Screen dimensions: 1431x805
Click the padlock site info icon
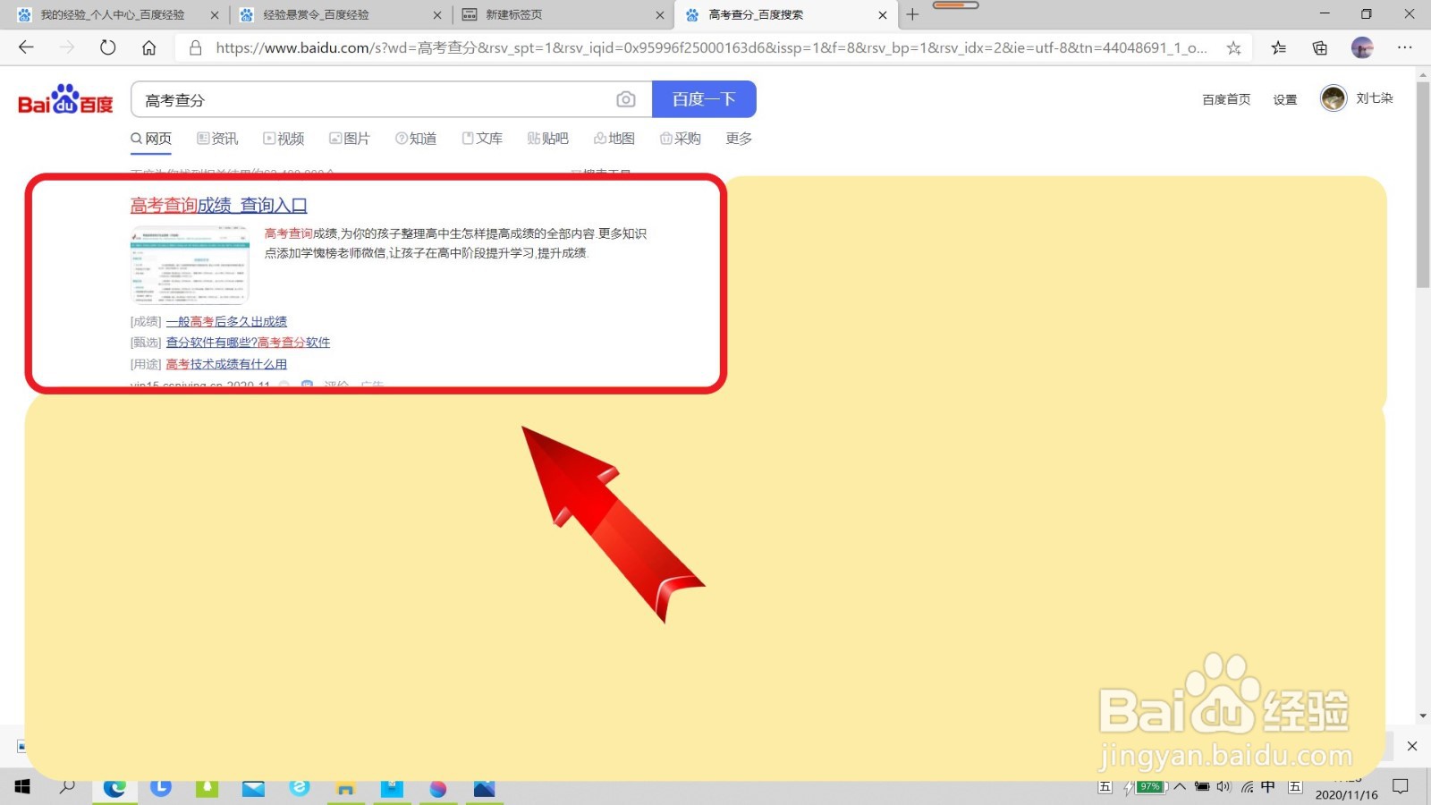click(x=195, y=47)
